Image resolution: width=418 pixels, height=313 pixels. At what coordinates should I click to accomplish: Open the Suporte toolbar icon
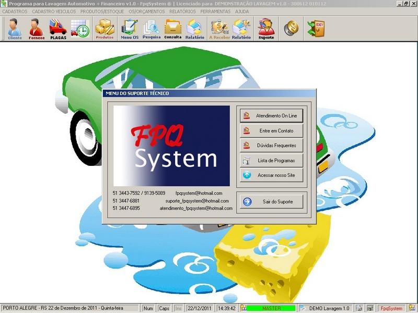point(266,29)
